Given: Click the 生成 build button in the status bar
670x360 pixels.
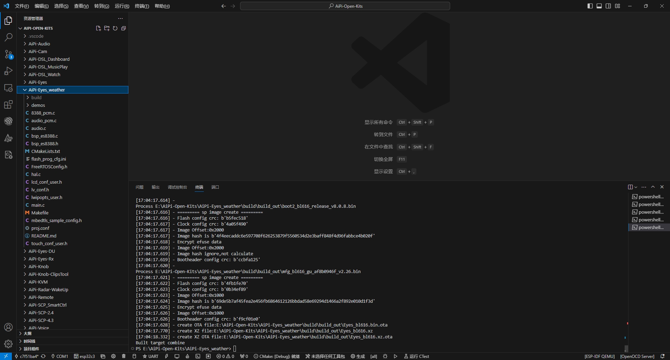Looking at the screenshot, I should 358,357.
